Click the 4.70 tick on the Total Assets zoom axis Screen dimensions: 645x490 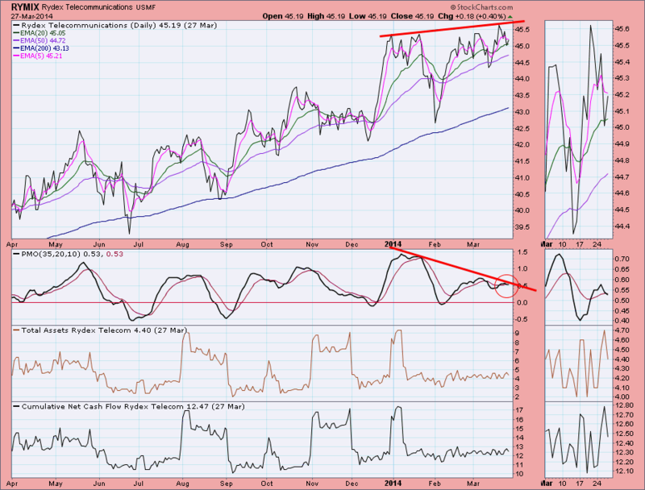[621, 330]
